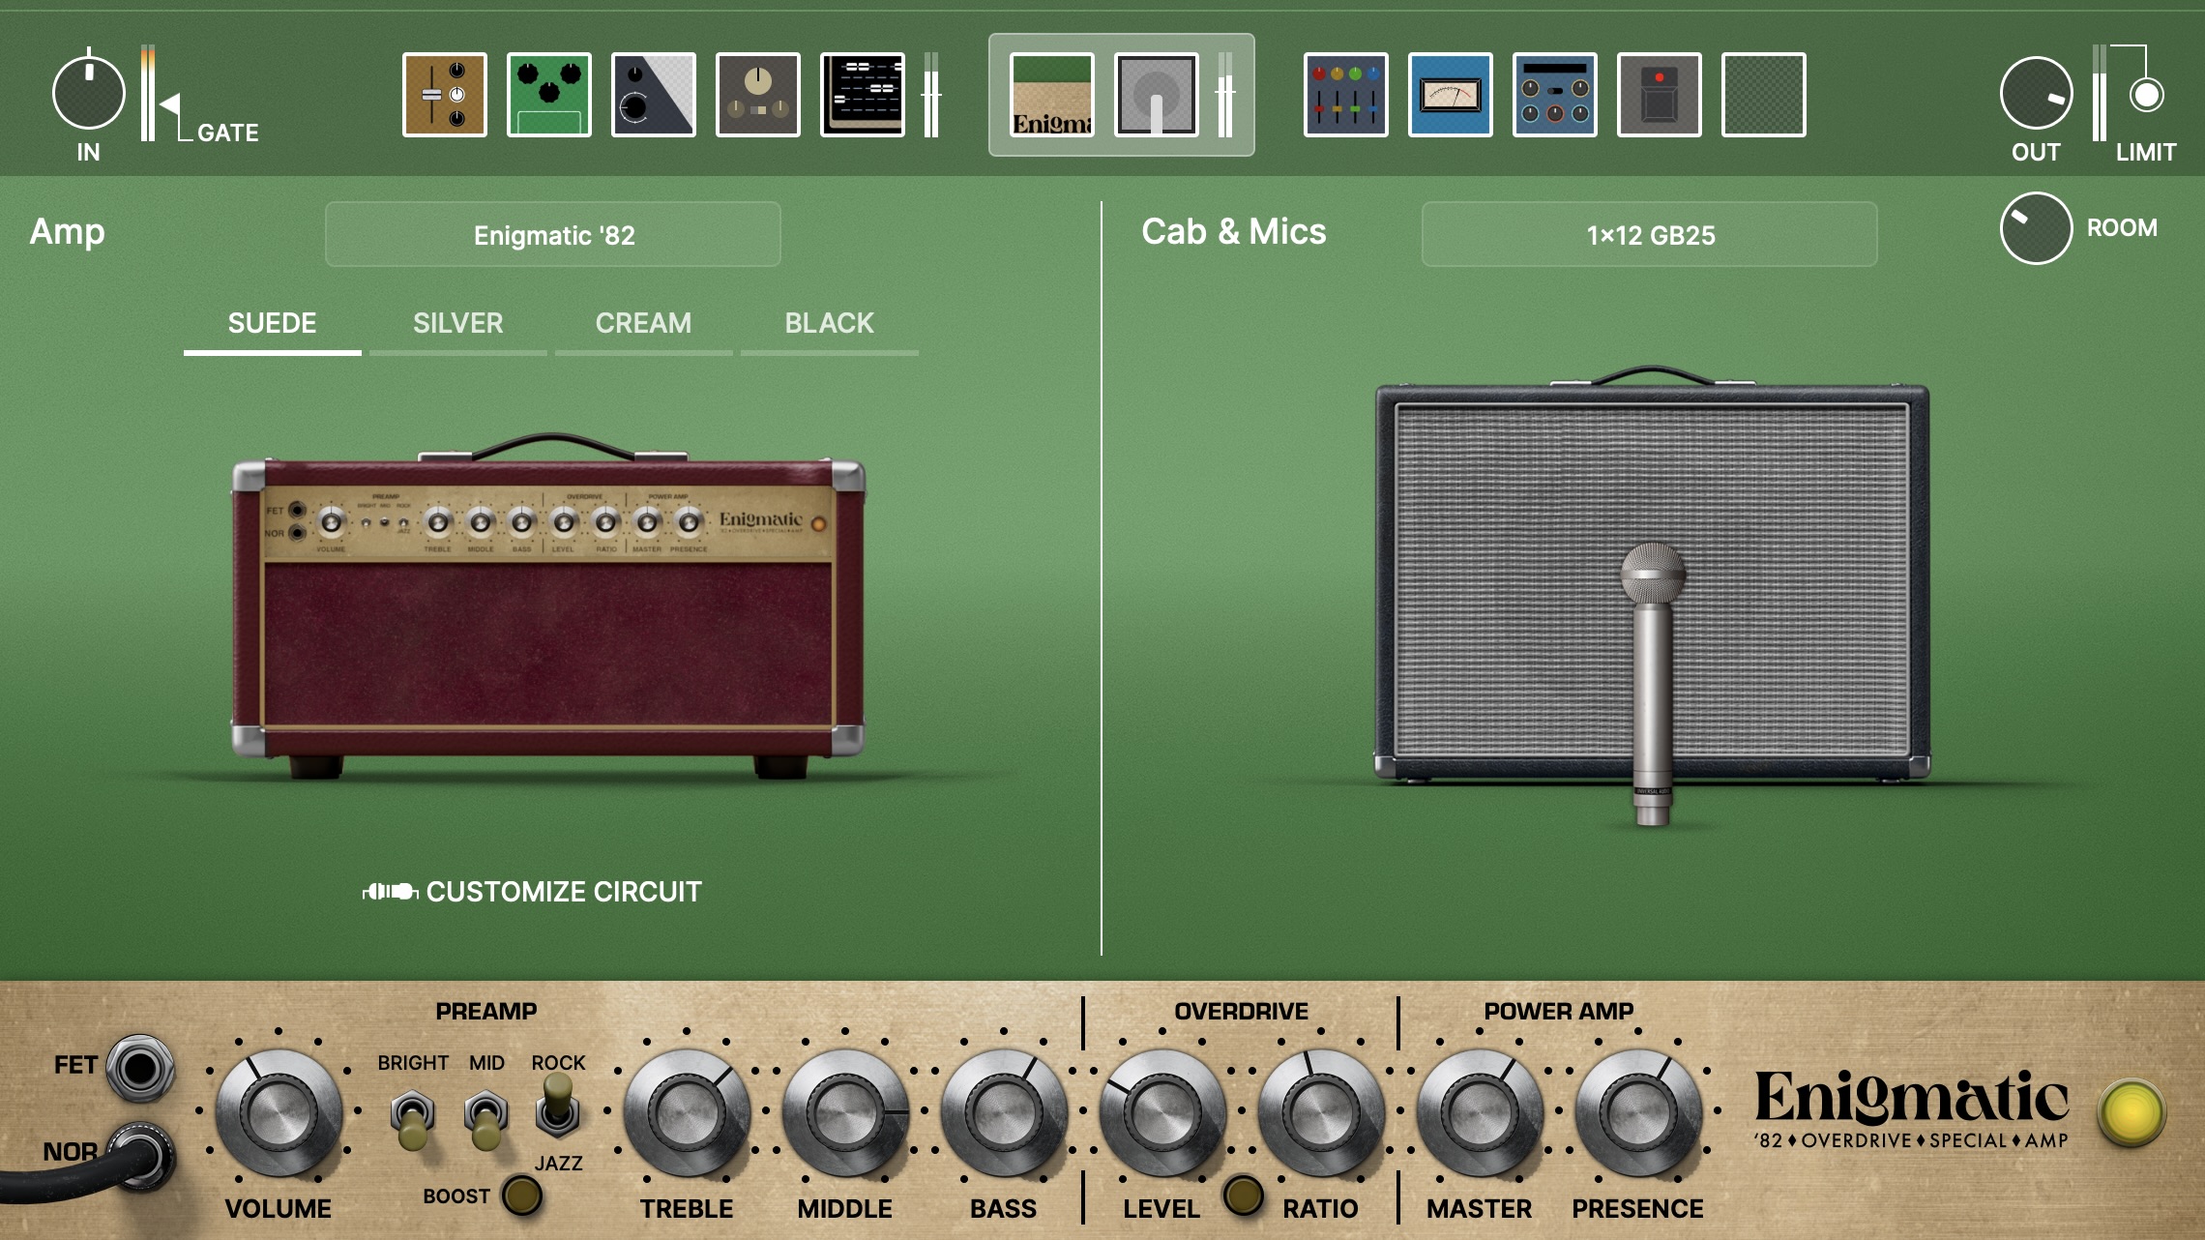Select the blue VU meter compressor icon
This screenshot has width=2205, height=1240.
click(x=1450, y=95)
